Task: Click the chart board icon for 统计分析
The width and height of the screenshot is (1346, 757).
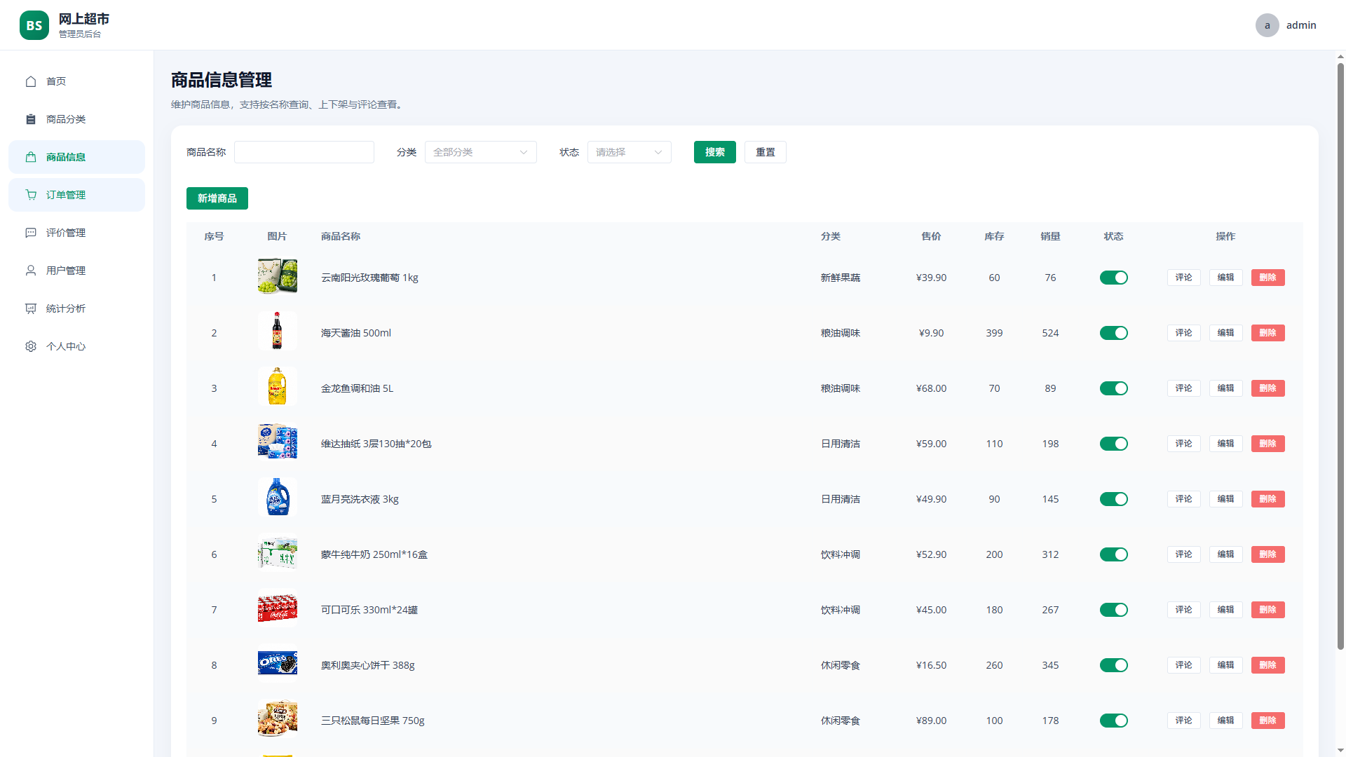Action: (x=31, y=308)
